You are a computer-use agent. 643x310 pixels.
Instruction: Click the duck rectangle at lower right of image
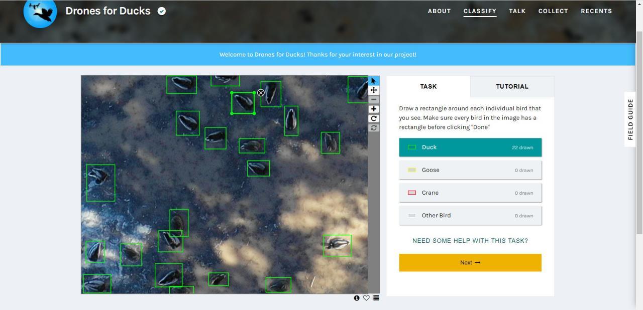(337, 246)
